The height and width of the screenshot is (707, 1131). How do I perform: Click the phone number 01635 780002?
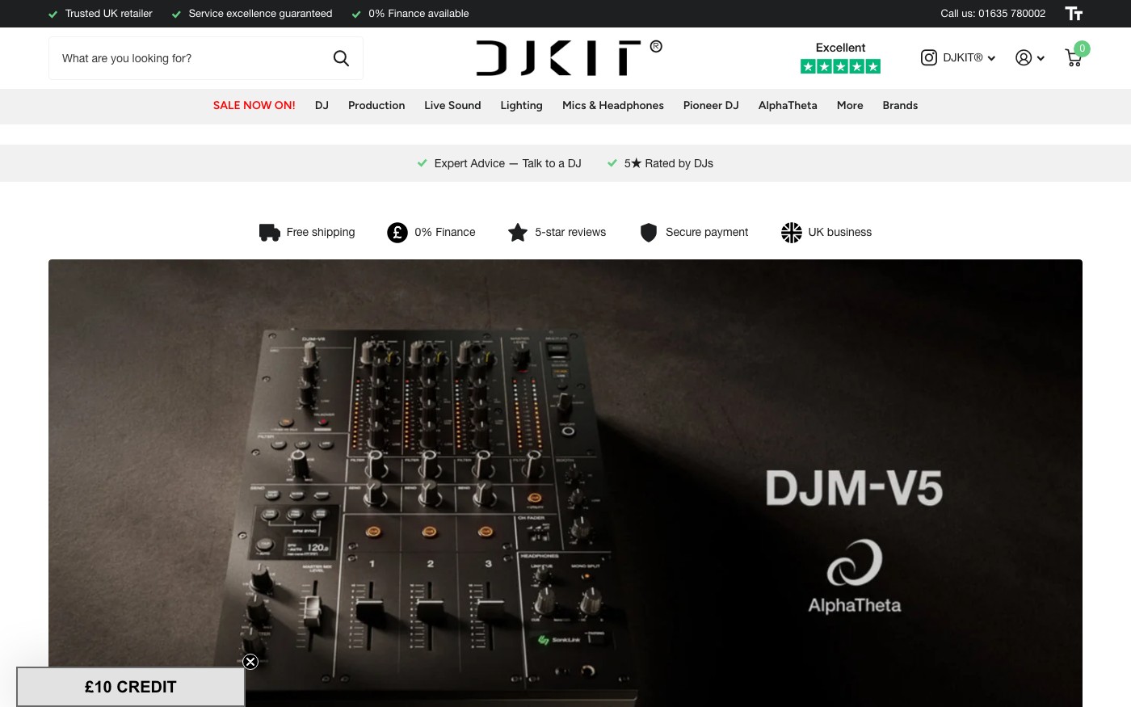tap(1011, 13)
